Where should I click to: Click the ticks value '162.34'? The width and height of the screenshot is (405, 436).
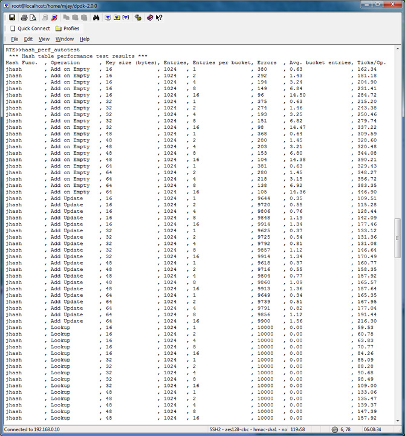(367, 69)
